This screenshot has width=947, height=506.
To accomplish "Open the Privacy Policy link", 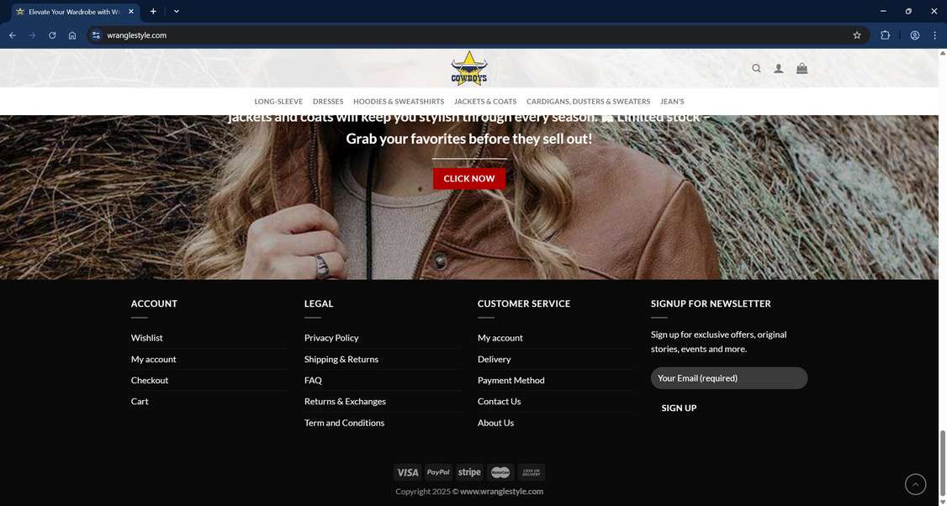I will point(331,337).
